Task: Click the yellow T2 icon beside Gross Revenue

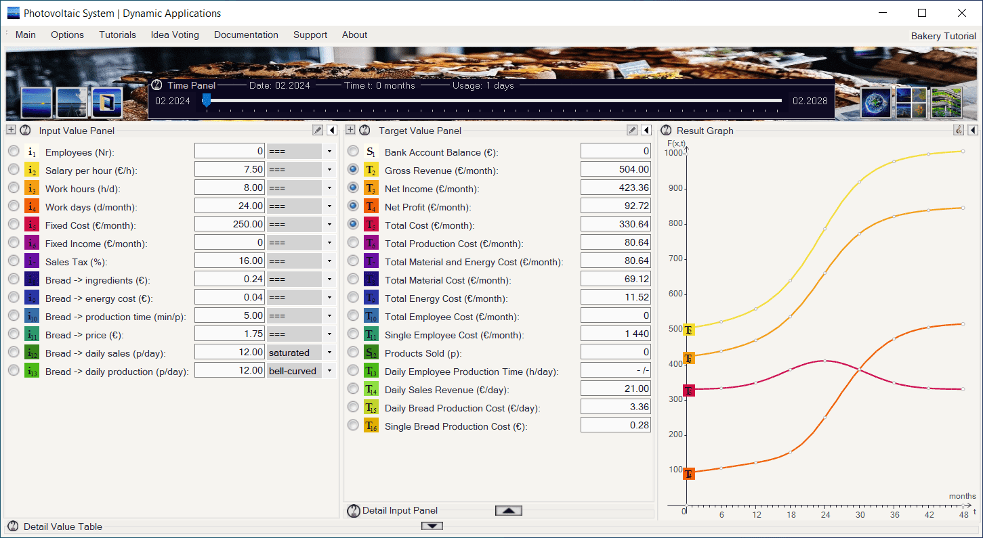Action: point(371,170)
